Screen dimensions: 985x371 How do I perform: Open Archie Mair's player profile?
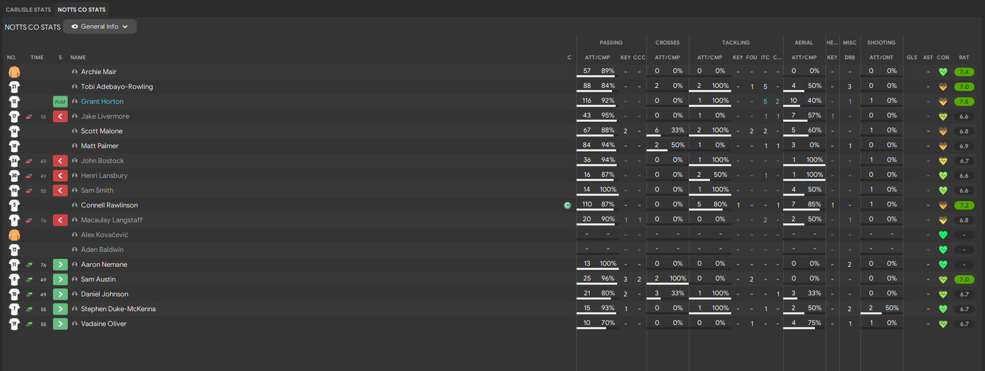click(x=99, y=72)
